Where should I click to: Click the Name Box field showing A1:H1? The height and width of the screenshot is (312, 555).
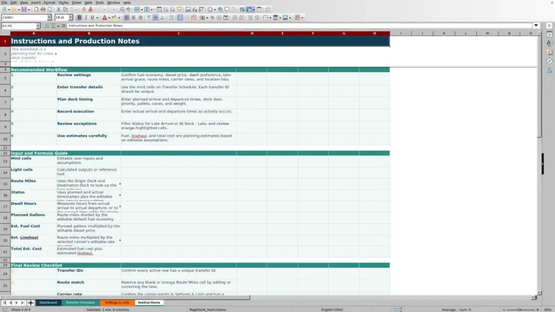[x=18, y=26]
